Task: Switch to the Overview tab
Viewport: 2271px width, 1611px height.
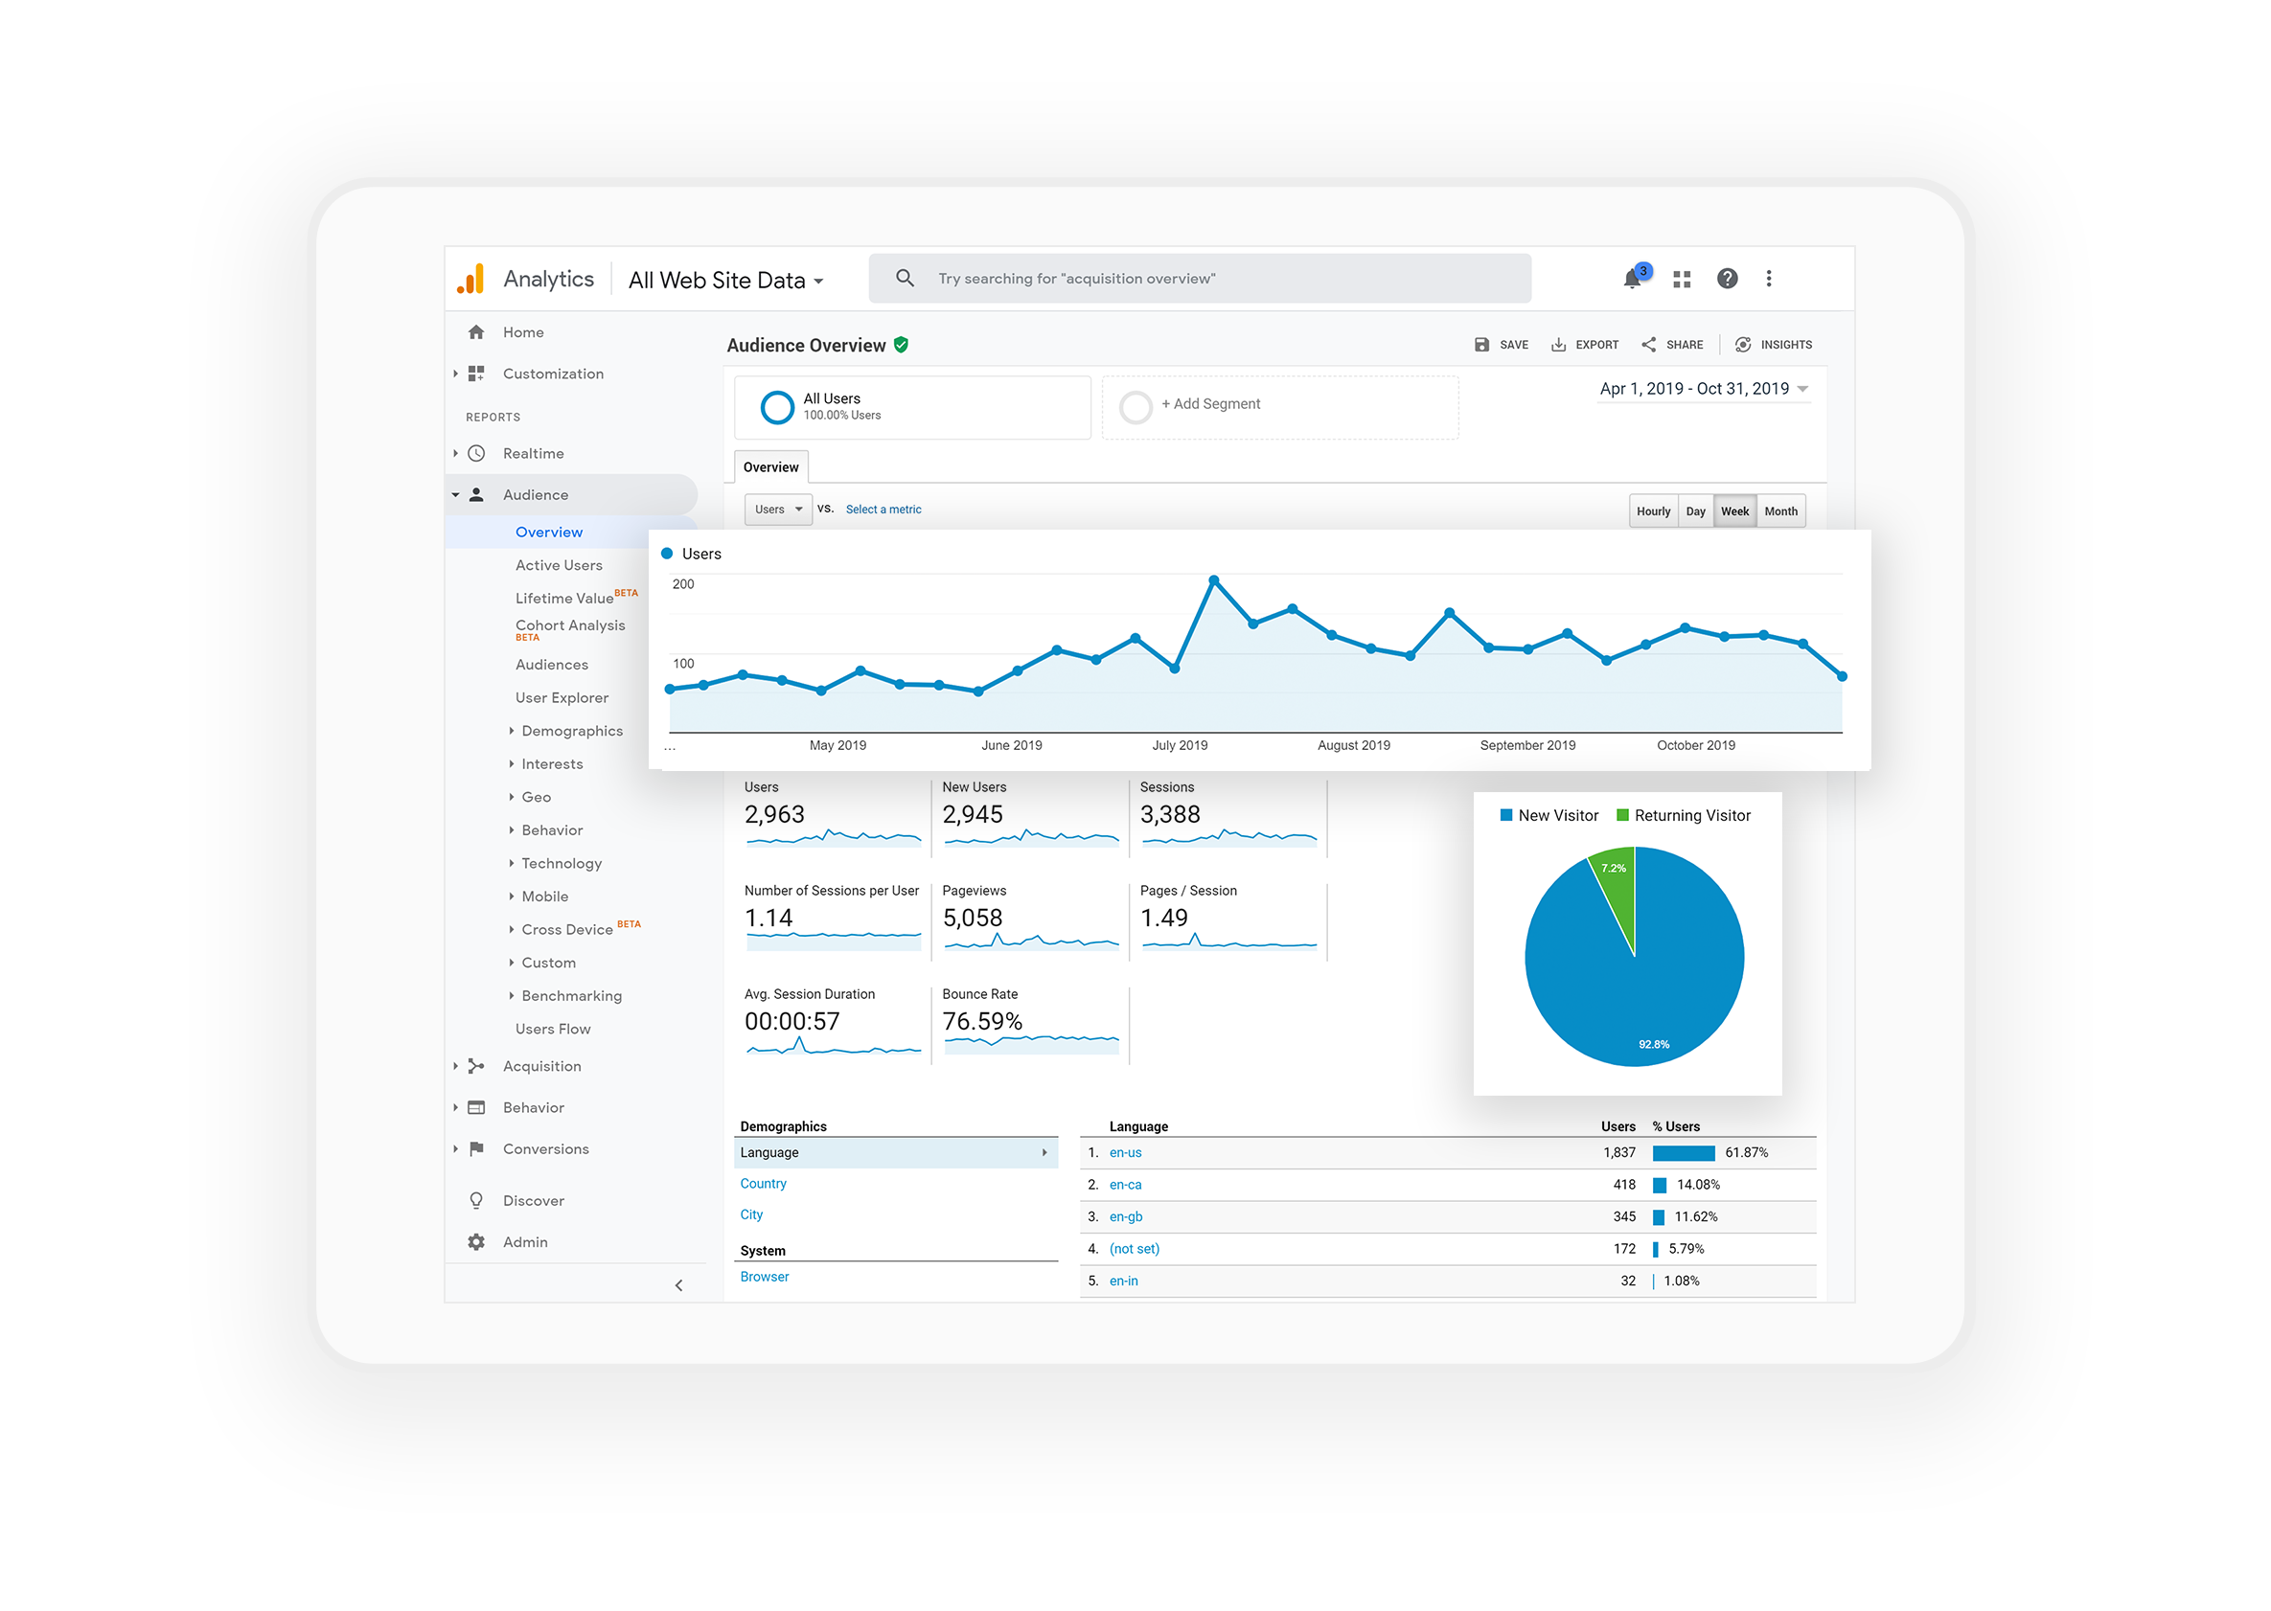Action: [x=771, y=467]
